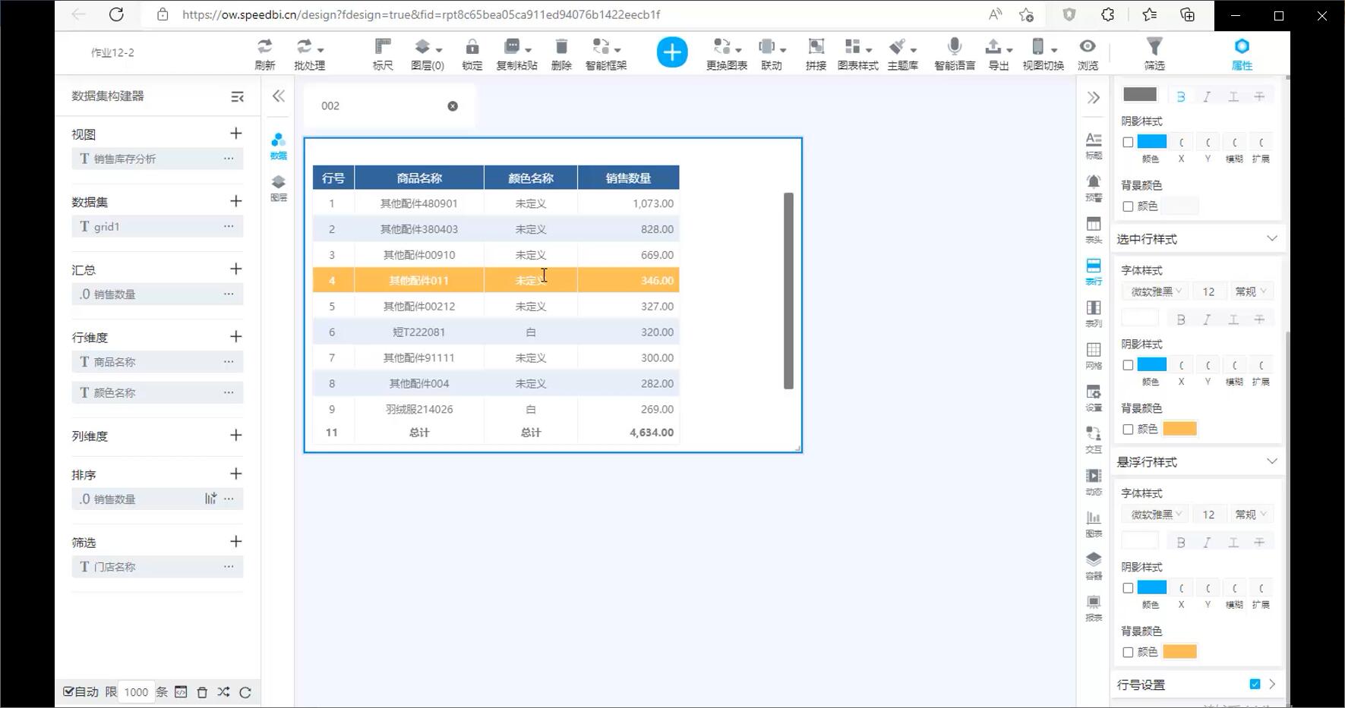Open the 导出 export dropdown
This screenshot has width=1345, height=708.
998,53
